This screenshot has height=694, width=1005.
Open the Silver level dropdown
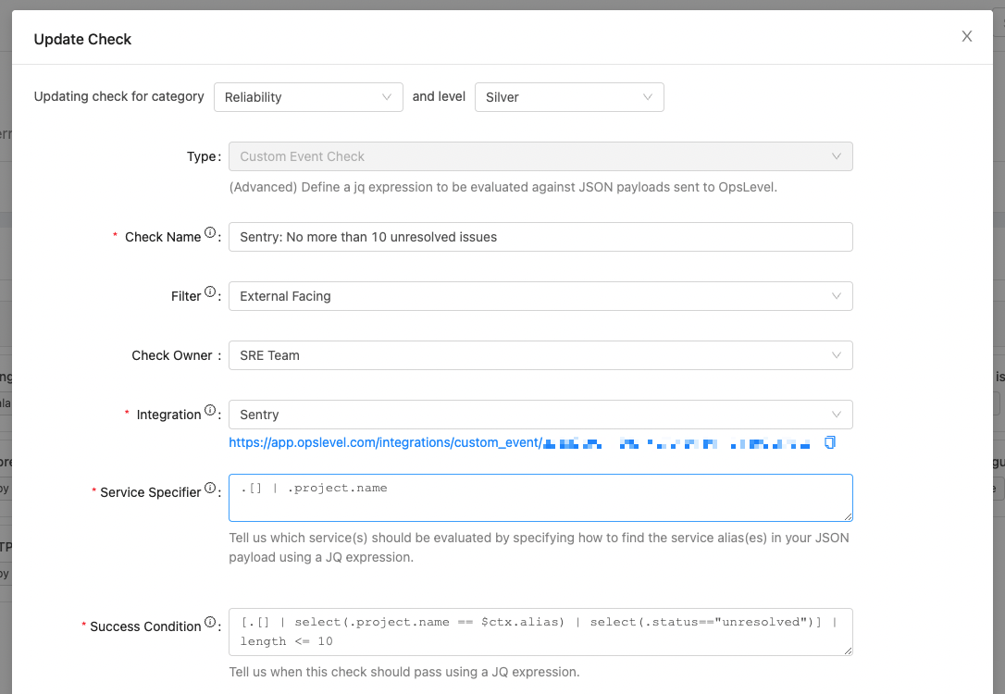tap(569, 97)
